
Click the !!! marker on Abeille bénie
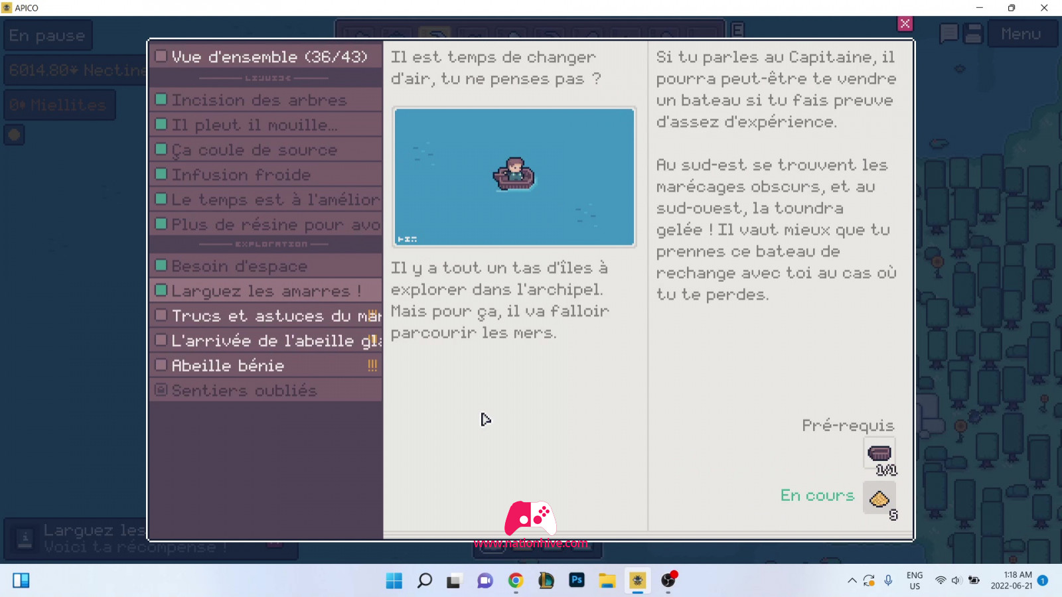click(372, 365)
